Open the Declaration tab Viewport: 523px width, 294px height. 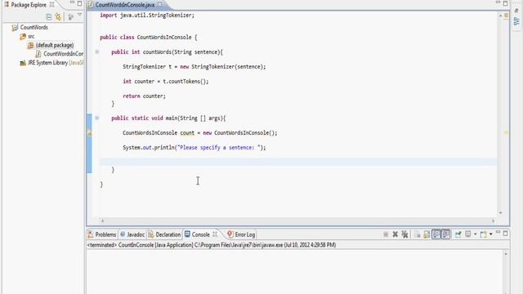pyautogui.click(x=164, y=234)
